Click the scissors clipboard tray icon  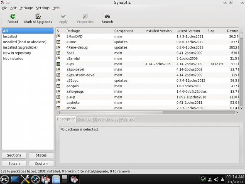[x=210, y=179]
